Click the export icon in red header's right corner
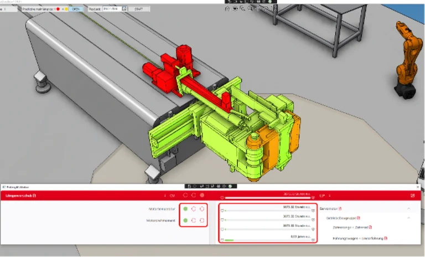The height and width of the screenshot is (257, 425). click(412, 196)
